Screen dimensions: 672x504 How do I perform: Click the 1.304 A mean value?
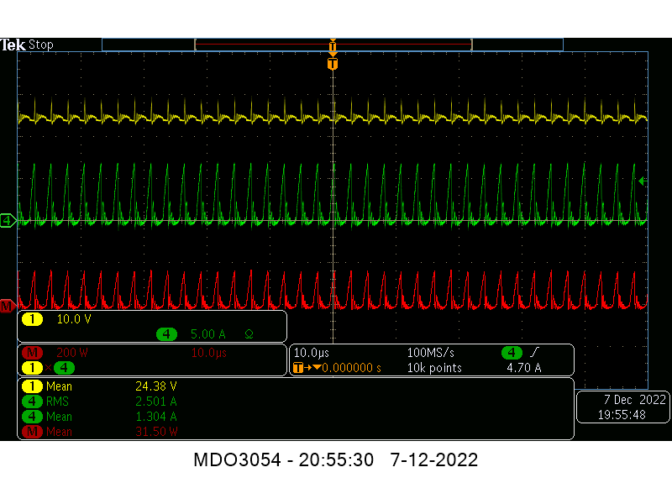(156, 417)
